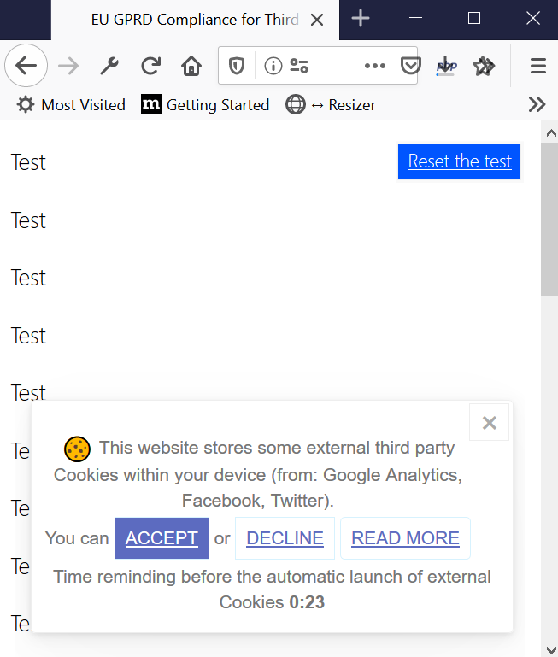Image resolution: width=558 pixels, height=657 pixels.
Task: Open developer tools wrench icon
Action: pos(109,66)
